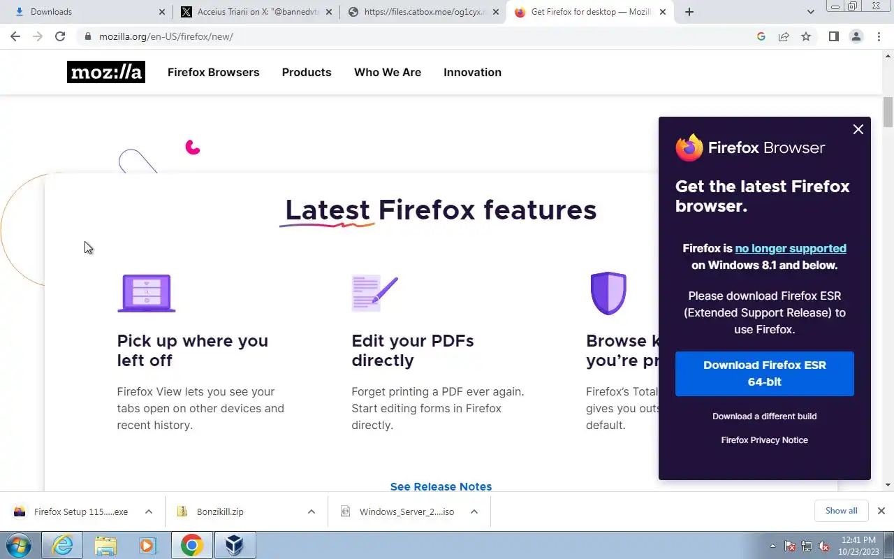Viewport: 894px width, 559px height.
Task: Click the See Release Notes link
Action: tap(441, 486)
